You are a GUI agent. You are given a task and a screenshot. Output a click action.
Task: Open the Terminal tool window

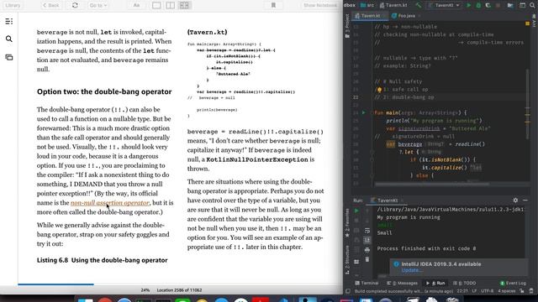367,284
